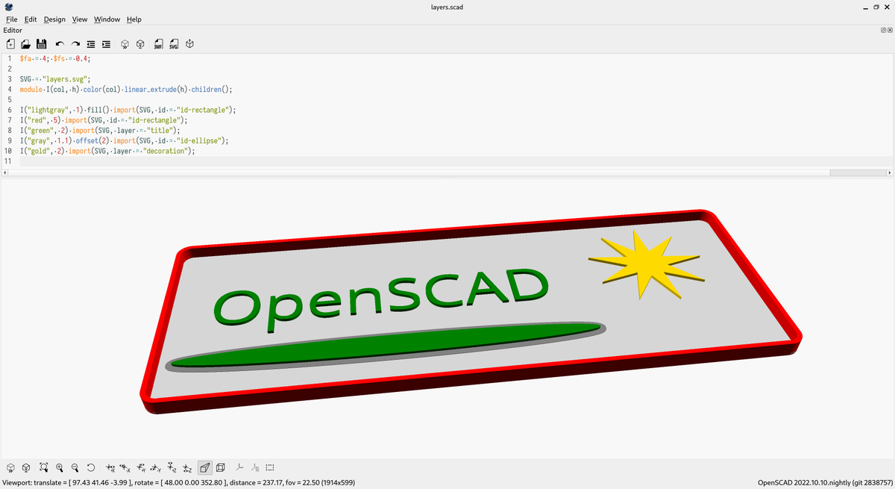Open the File menu
The height and width of the screenshot is (489, 895).
tap(12, 19)
